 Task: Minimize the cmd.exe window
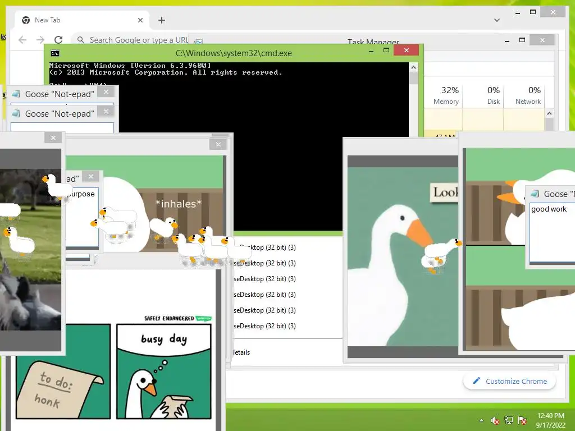[x=371, y=51]
